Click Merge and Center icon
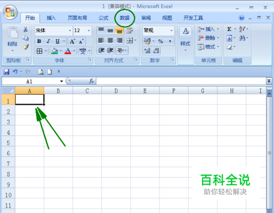The height and width of the screenshot is (213, 274). pyautogui.click(x=130, y=41)
